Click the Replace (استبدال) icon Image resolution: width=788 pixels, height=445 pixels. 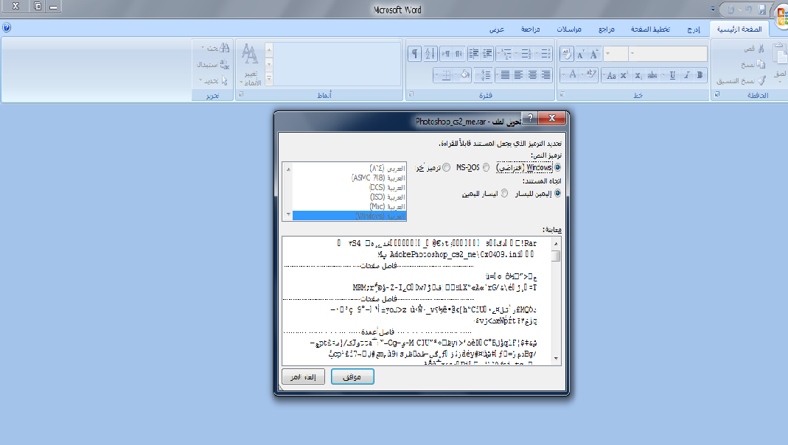tap(225, 64)
